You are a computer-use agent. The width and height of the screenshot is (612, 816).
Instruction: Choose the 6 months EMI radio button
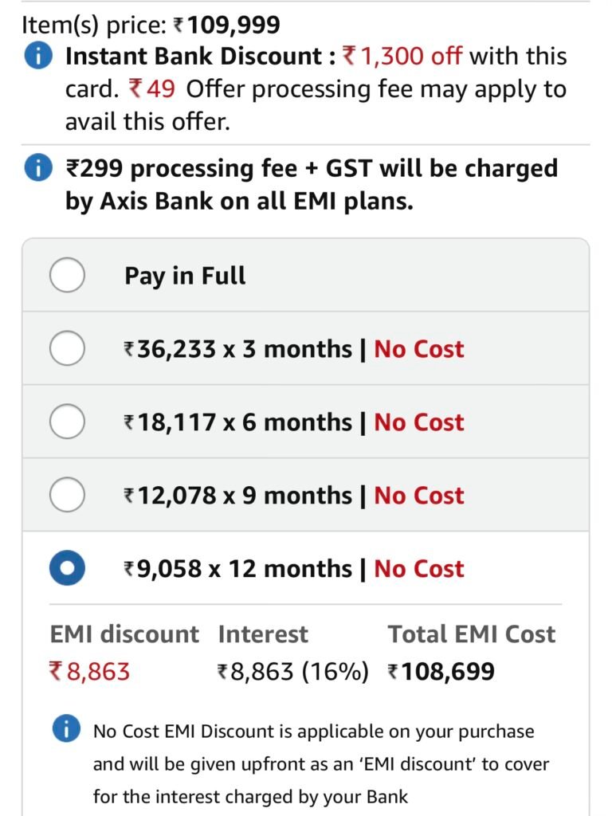pos(67,422)
